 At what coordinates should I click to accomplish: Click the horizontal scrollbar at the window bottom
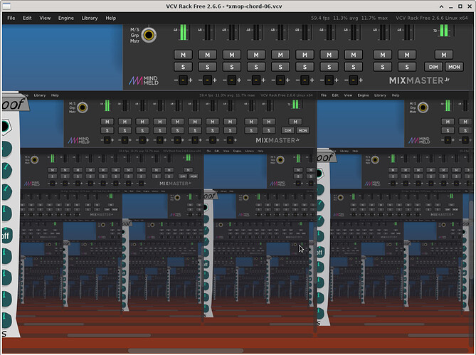(x=186, y=351)
